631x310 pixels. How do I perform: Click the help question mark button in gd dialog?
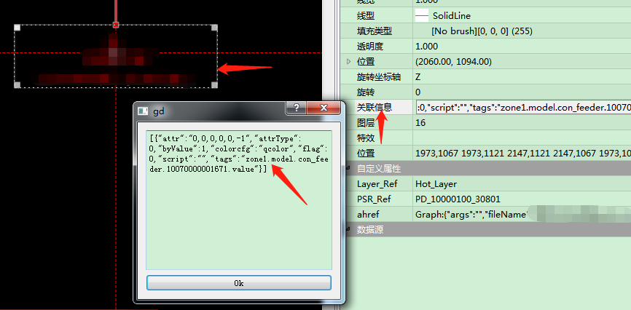click(x=296, y=108)
